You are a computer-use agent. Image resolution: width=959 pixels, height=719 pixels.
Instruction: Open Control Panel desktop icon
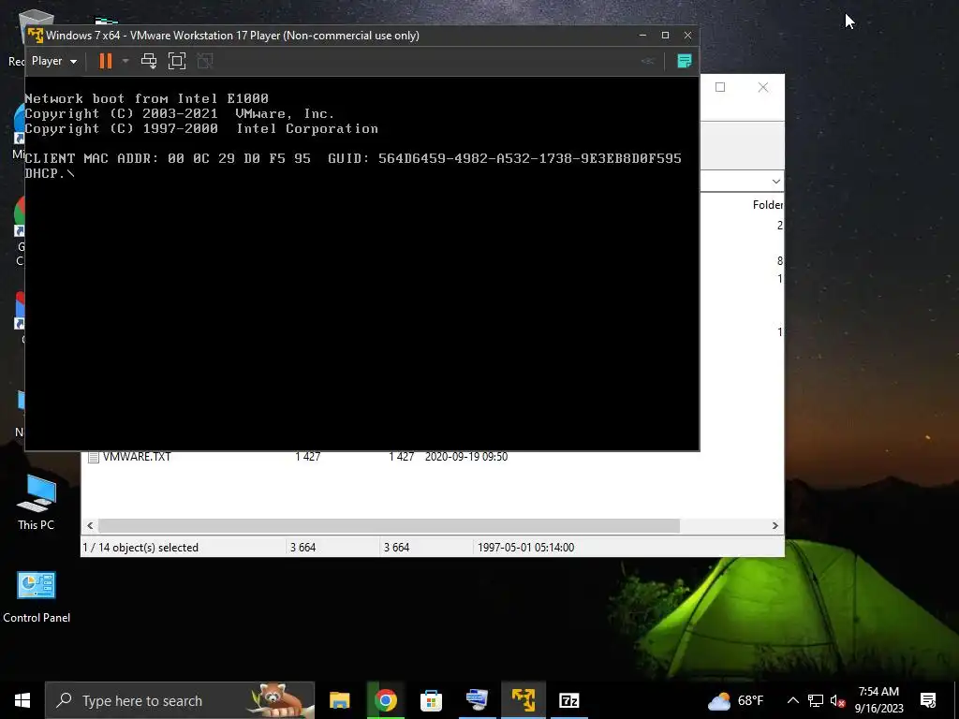click(37, 596)
